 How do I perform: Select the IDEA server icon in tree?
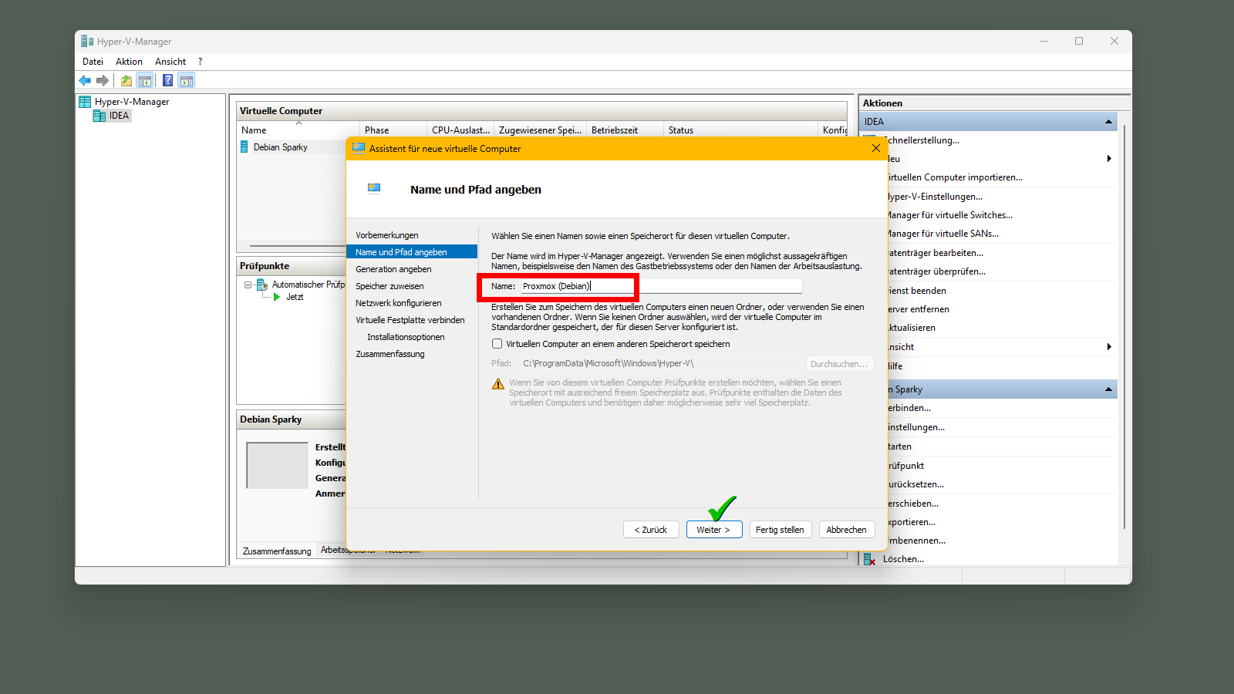pos(99,116)
